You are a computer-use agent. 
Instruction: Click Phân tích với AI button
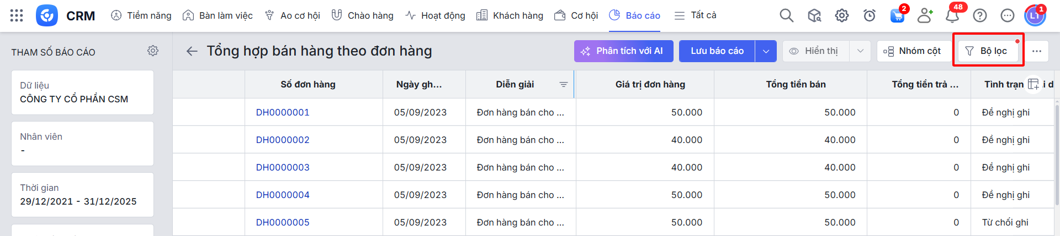point(623,51)
